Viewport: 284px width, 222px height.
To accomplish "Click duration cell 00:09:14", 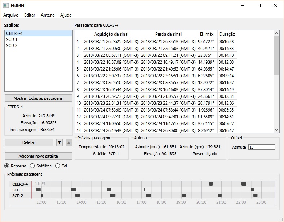I will coord(227,76).
